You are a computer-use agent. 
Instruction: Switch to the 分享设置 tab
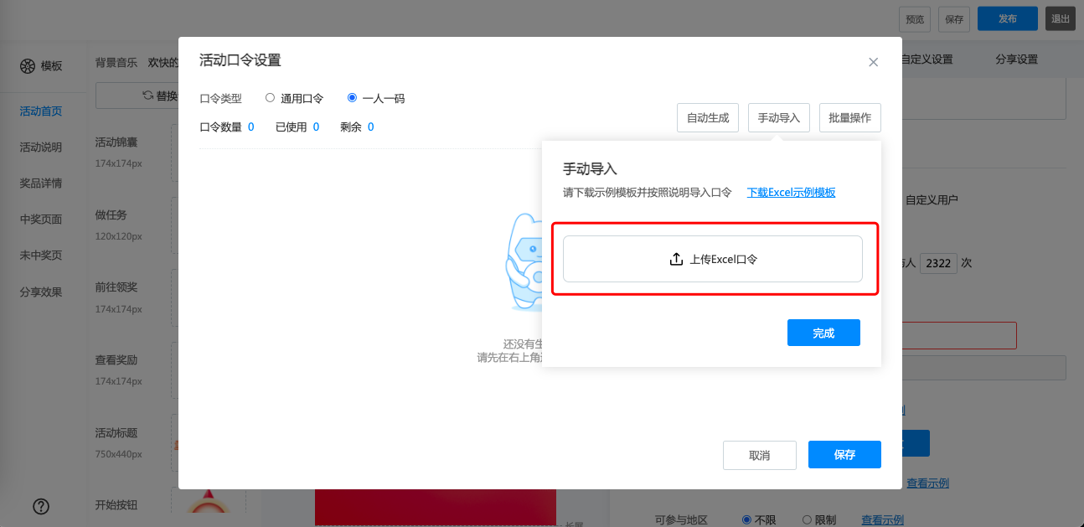click(x=1016, y=59)
